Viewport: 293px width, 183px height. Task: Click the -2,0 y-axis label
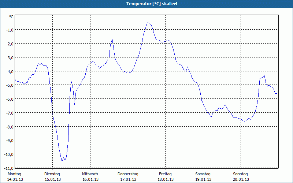point(10,44)
